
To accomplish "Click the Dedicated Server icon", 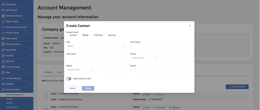I will (3, 16).
